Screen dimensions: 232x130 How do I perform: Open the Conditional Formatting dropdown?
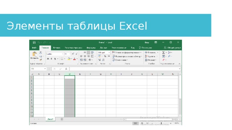(x=127, y=52)
